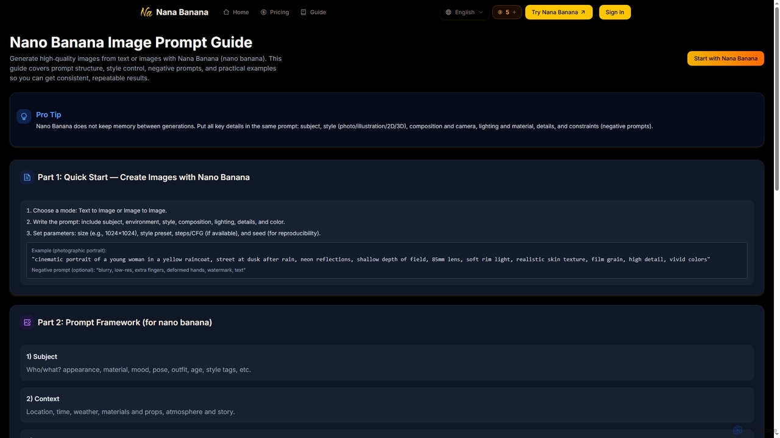Click the cinematic portrait example prompt text

point(370,259)
